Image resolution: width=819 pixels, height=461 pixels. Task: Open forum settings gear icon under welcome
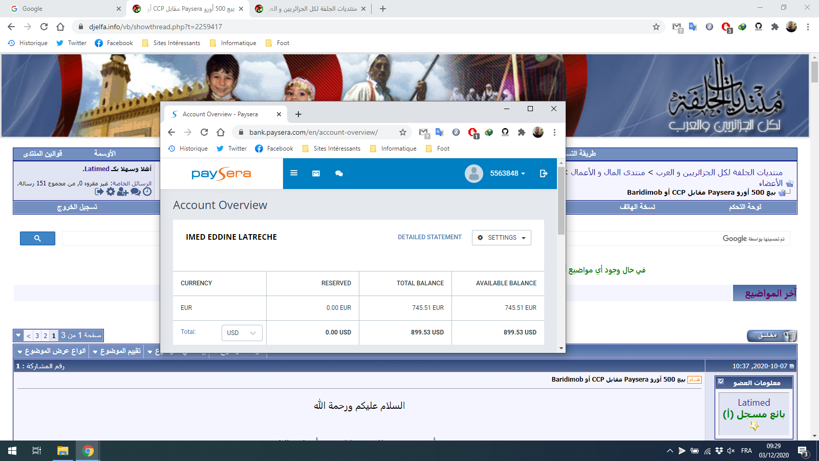click(x=111, y=192)
